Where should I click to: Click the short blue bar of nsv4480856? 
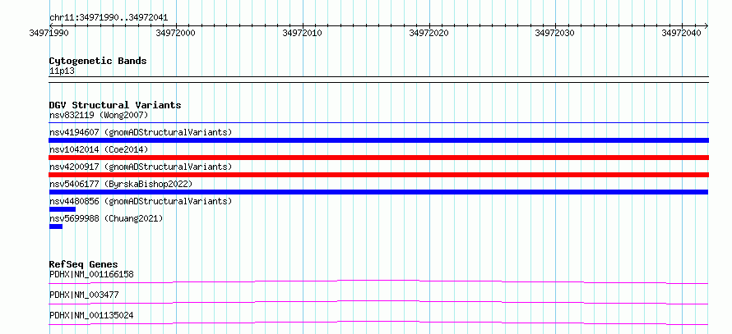click(x=62, y=209)
